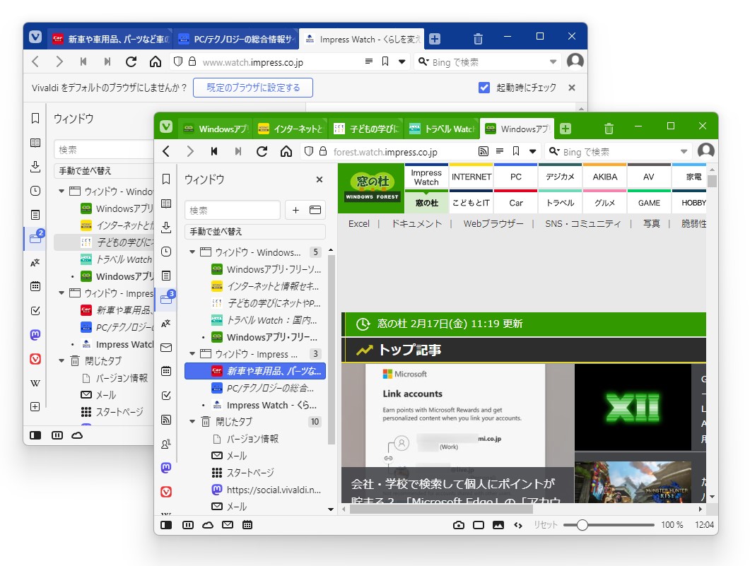Collapse the ウィンドウ - Impress tree item
The width and height of the screenshot is (750, 566).
click(x=192, y=353)
